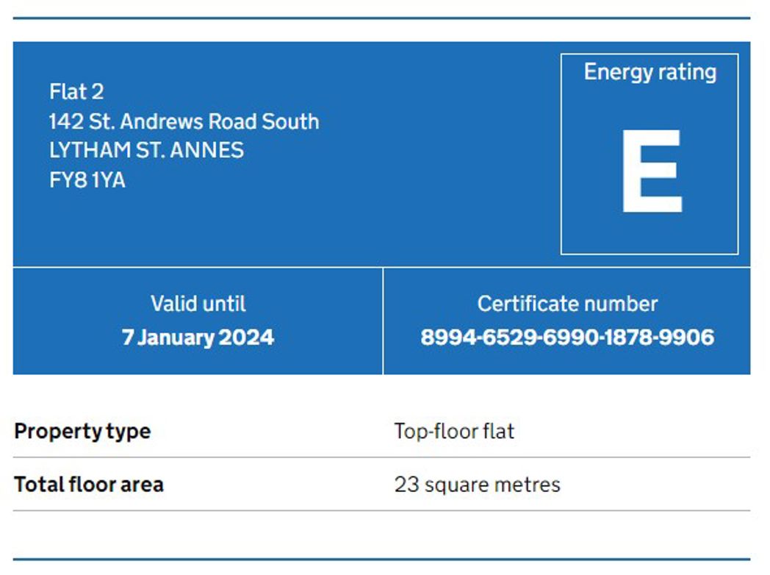Screen dimensions: 770x575
Task: Click the energy rating white bordered box
Action: point(650,154)
